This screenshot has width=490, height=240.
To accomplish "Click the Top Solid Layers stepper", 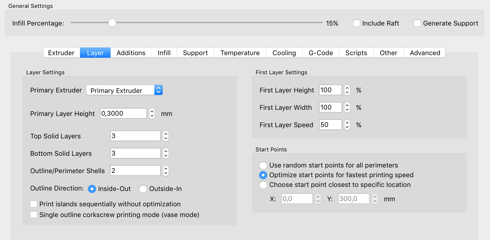I will (x=166, y=136).
